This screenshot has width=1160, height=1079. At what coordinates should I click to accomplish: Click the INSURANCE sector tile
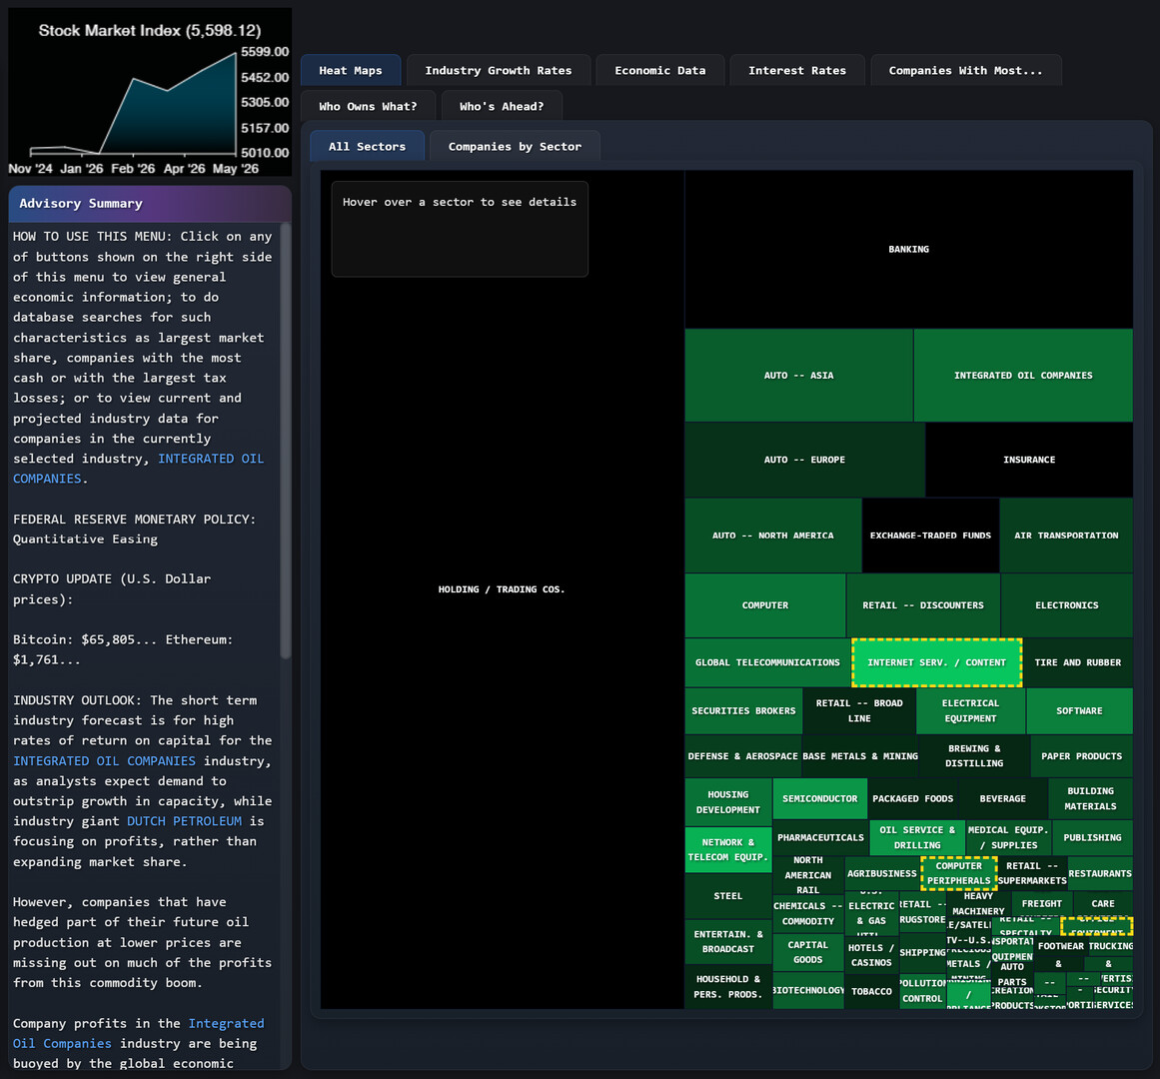pyautogui.click(x=1028, y=460)
